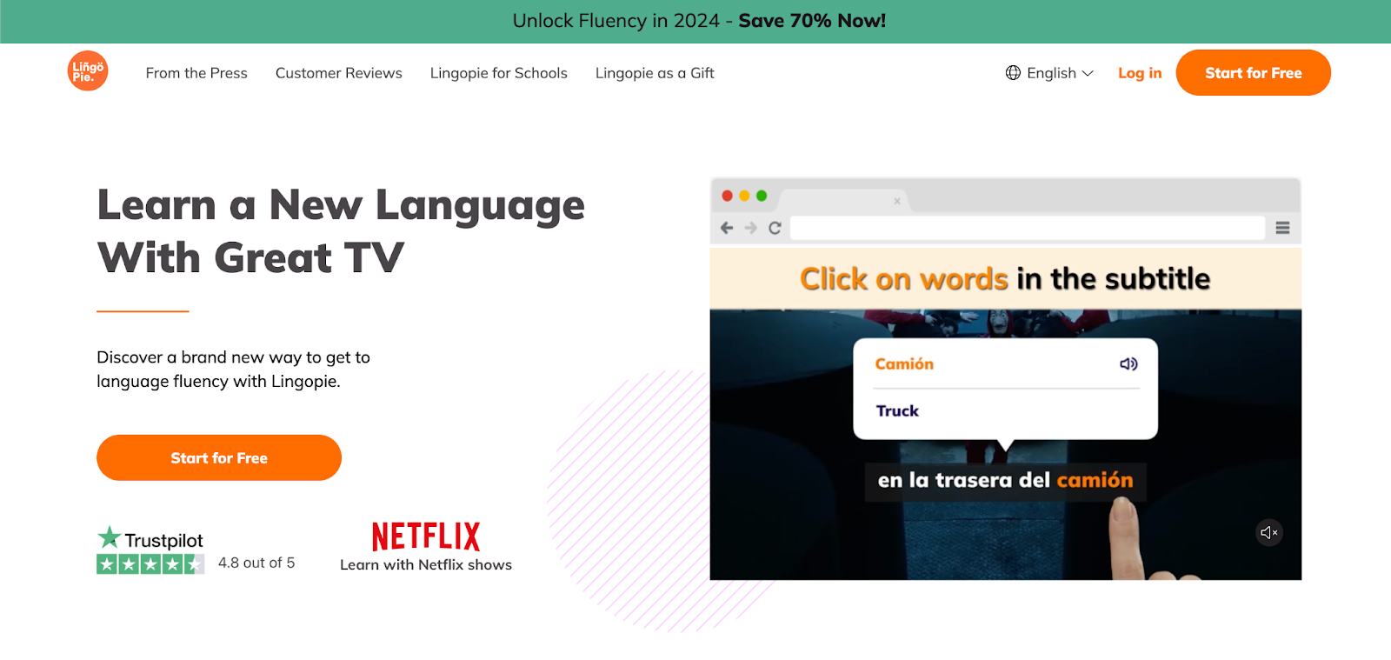The image size is (1391, 660).
Task: Click the mock browser back arrow
Action: point(727,228)
